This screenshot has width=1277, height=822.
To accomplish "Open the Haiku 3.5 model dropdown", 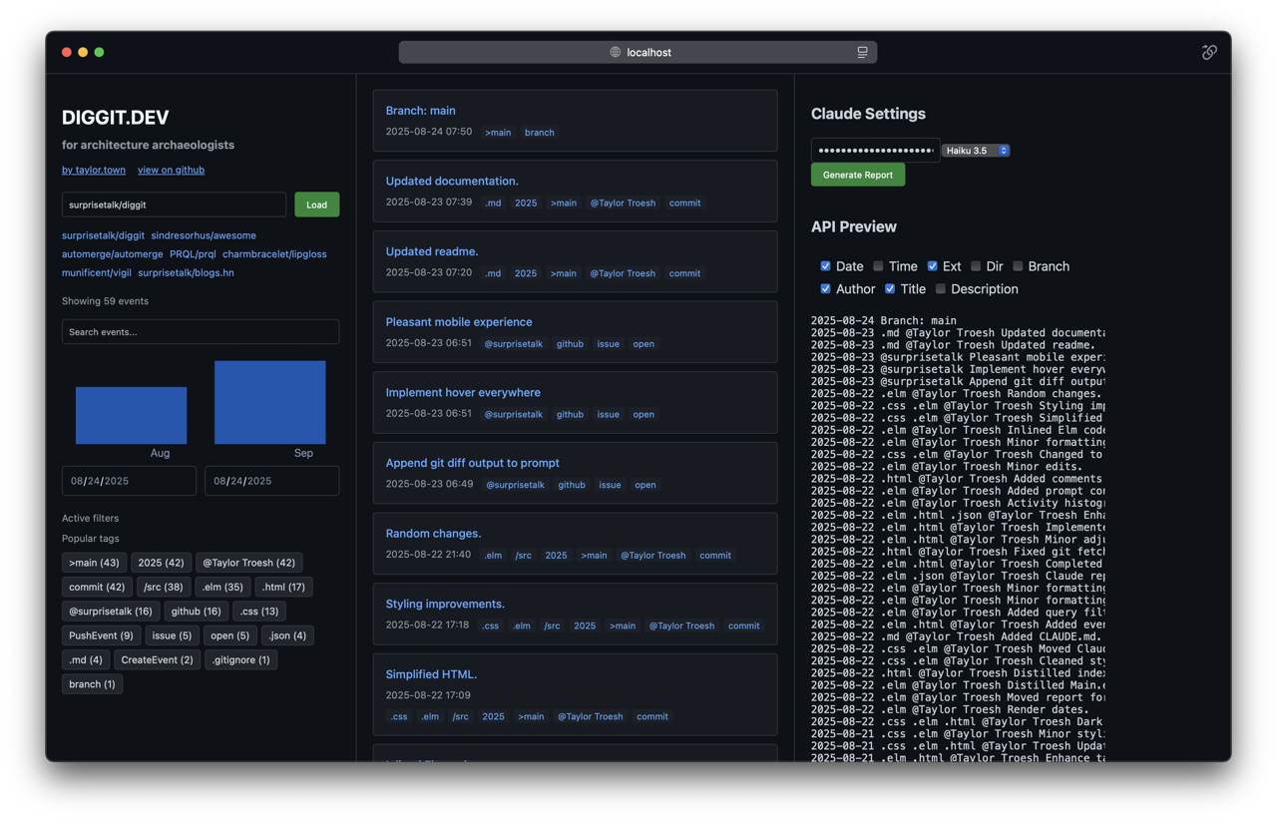I will [x=976, y=151].
